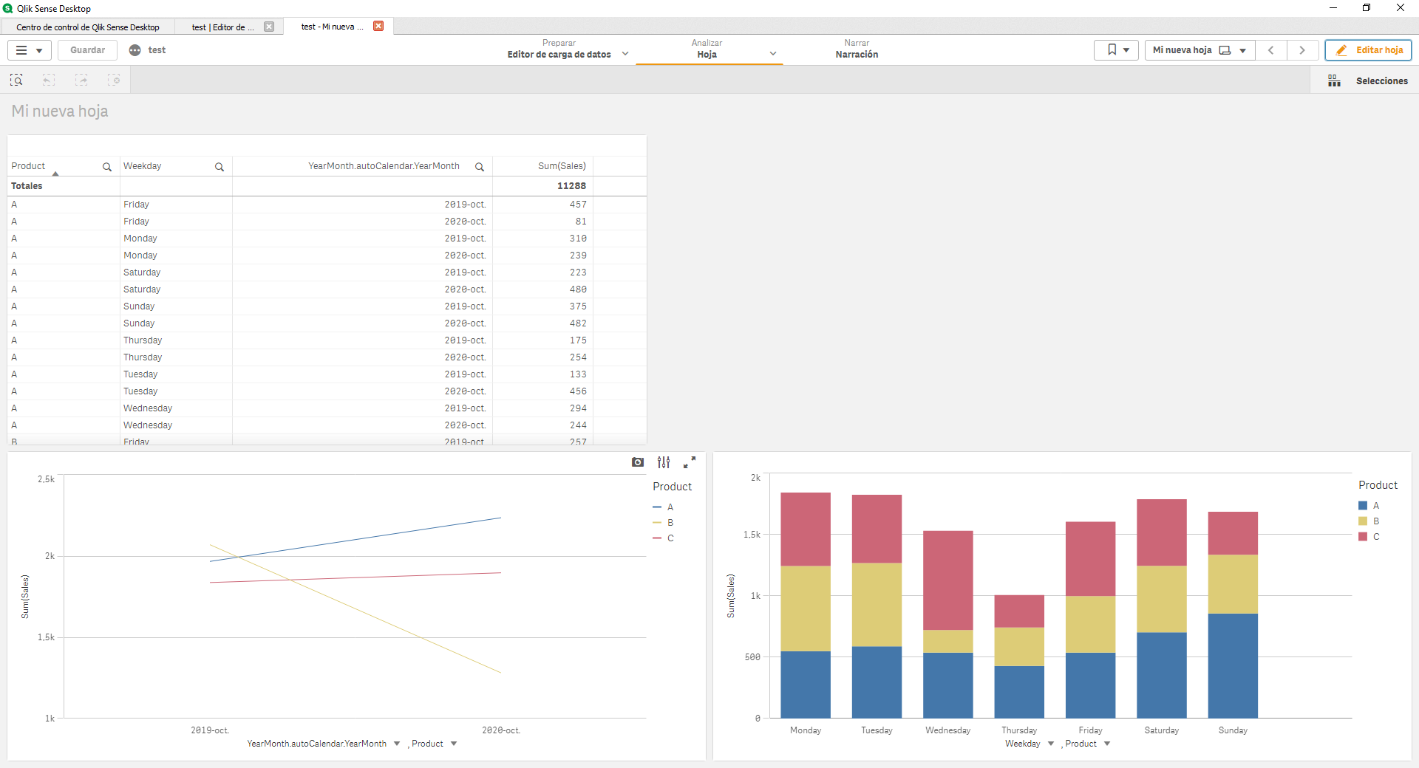1419x768 pixels.
Task: Click the Editar hoja button
Action: (1369, 50)
